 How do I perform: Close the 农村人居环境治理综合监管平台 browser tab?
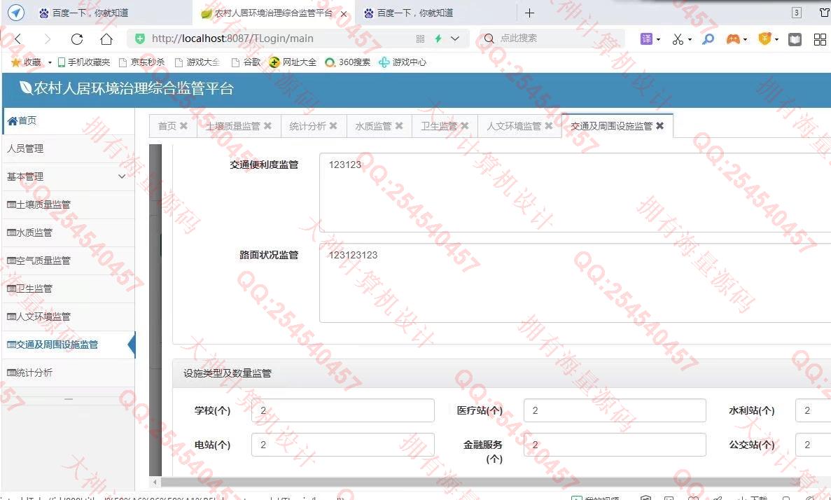344,14
